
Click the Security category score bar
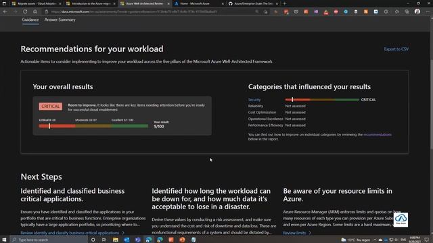point(322,99)
